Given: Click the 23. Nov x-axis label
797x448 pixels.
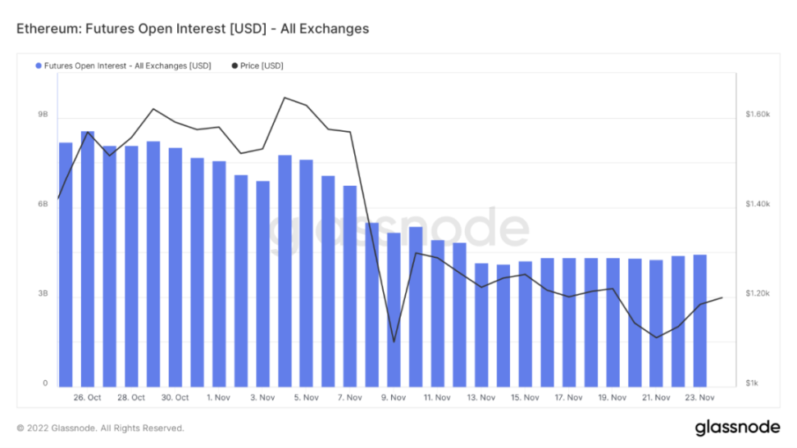Looking at the screenshot, I should tap(699, 398).
